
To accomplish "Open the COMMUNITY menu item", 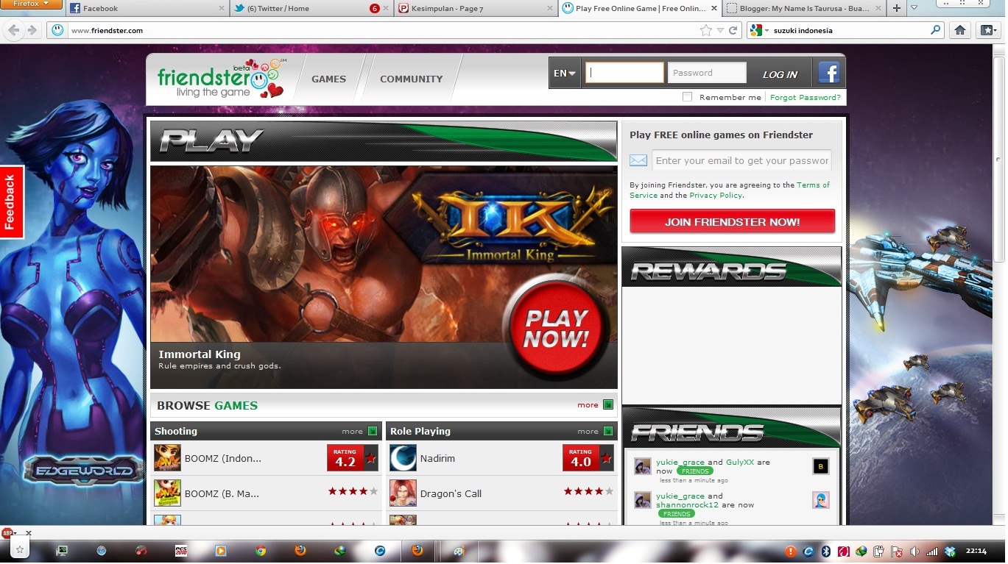I will point(412,79).
